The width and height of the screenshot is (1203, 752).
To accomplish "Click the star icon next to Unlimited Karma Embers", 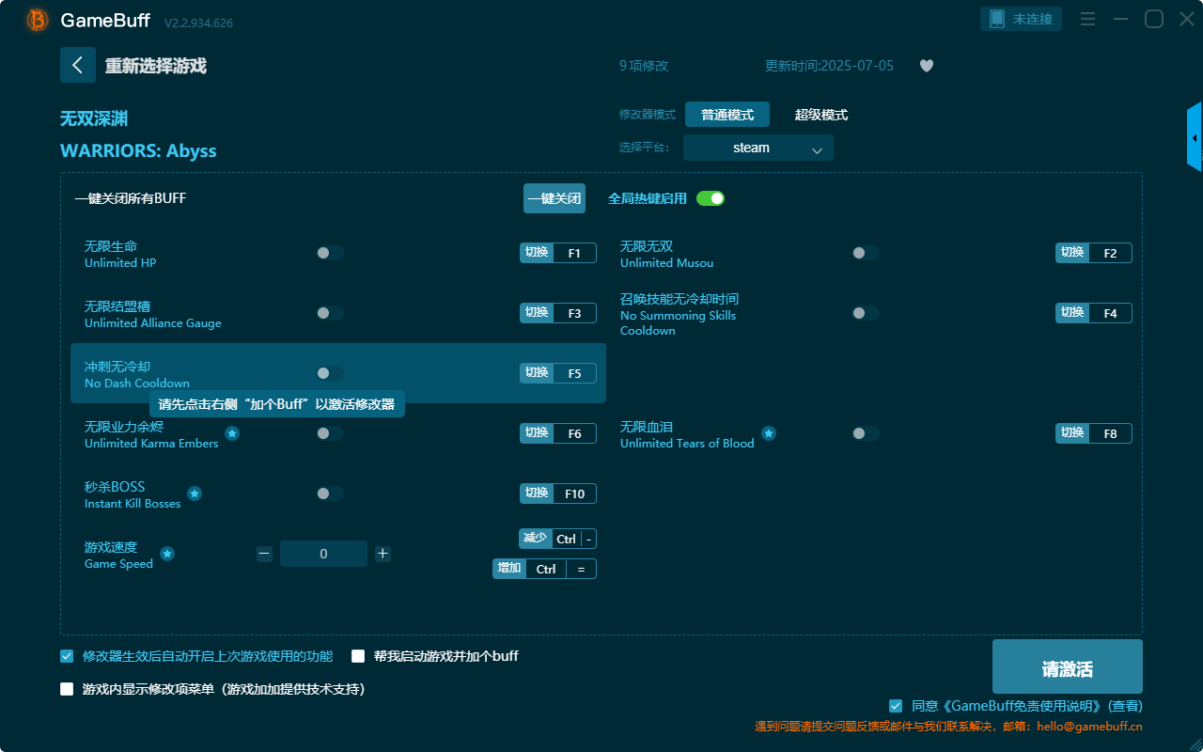I will click(231, 433).
